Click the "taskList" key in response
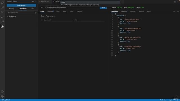 120,16
